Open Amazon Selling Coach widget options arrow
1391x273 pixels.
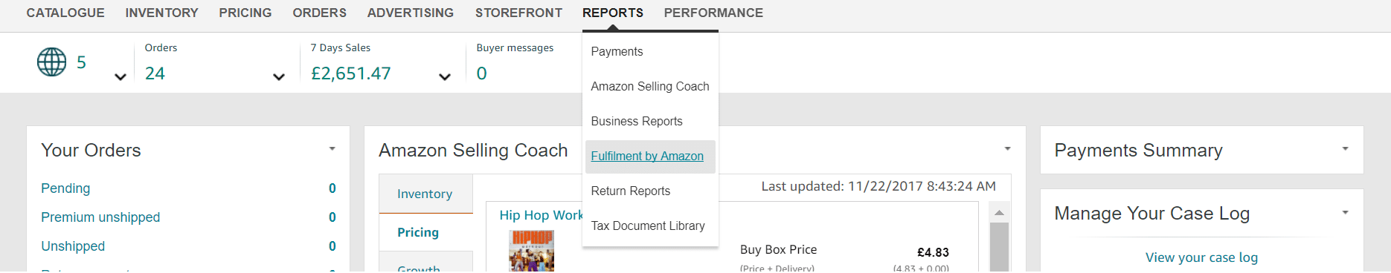point(1007,149)
